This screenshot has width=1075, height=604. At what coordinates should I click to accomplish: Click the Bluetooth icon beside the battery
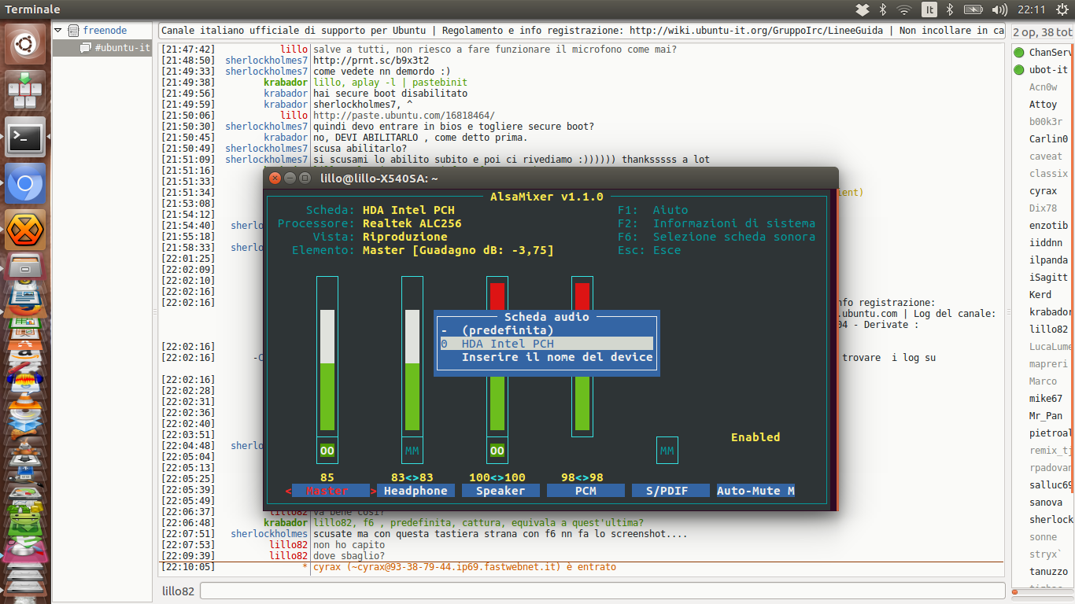click(950, 9)
